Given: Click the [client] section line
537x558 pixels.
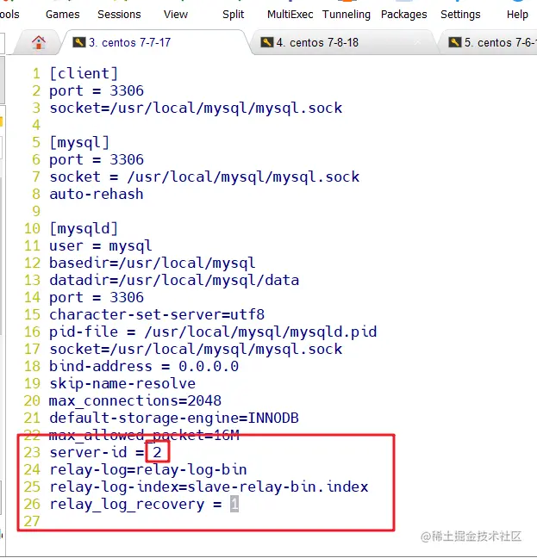Looking at the screenshot, I should pos(84,74).
